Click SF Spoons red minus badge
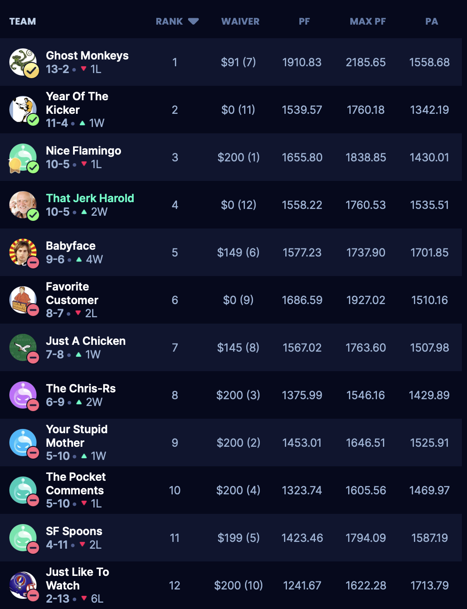 pyautogui.click(x=33, y=548)
